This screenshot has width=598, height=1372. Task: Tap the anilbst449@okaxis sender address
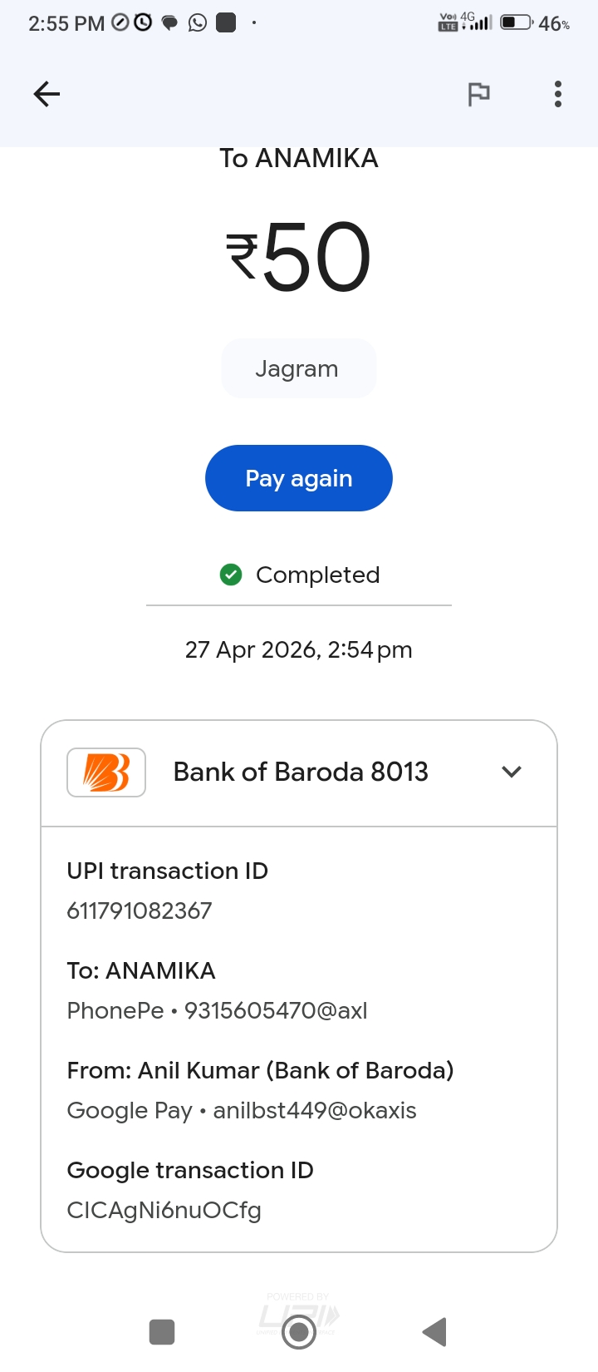pyautogui.click(x=315, y=1110)
